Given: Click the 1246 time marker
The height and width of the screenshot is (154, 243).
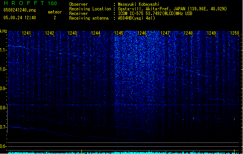Looking at the screenshot, I should [142, 33].
